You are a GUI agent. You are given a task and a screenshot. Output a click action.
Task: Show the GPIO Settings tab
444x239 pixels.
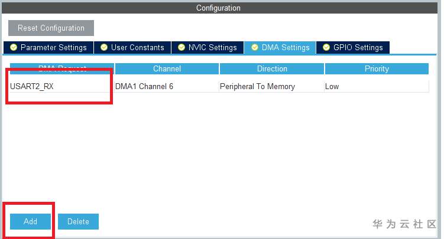pyautogui.click(x=358, y=47)
